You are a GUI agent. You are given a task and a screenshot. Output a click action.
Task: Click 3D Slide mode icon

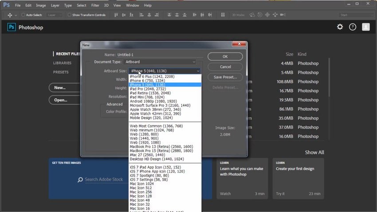click(275, 15)
